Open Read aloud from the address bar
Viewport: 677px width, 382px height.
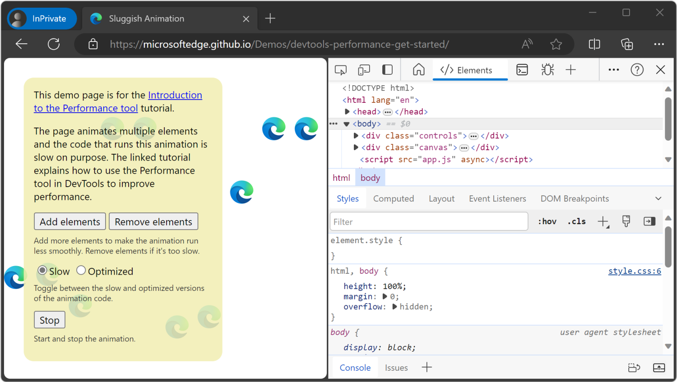[527, 44]
